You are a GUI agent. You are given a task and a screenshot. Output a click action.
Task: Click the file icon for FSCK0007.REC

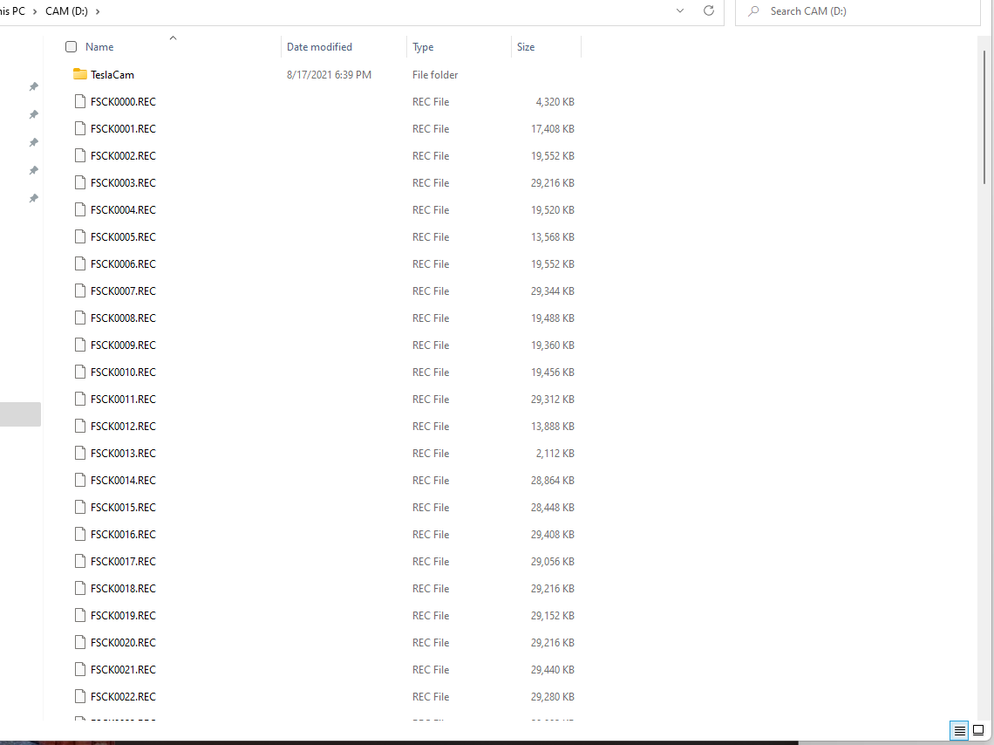(x=80, y=291)
